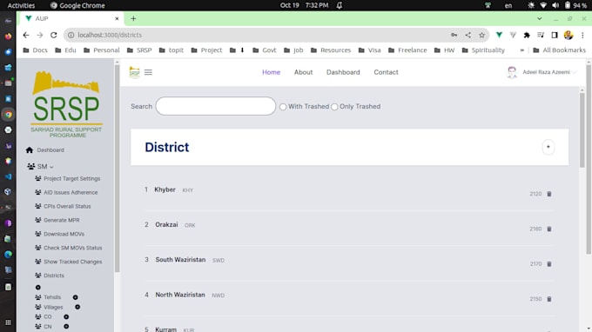Click the plus icon next to CO
Image resolution: width=592 pixels, height=332 pixels.
coord(66,317)
